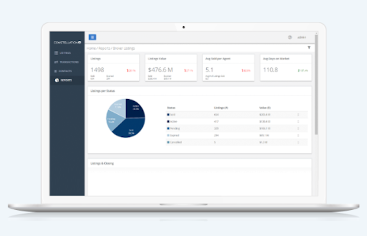The image size is (367, 236).
Task: Click the Transactions sidebar arrows icon
Action: coord(56,62)
